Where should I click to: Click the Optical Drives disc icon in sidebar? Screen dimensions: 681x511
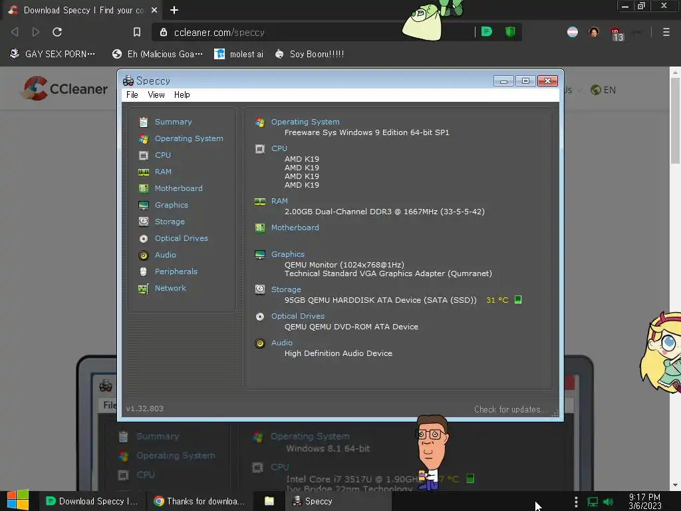pyautogui.click(x=144, y=238)
